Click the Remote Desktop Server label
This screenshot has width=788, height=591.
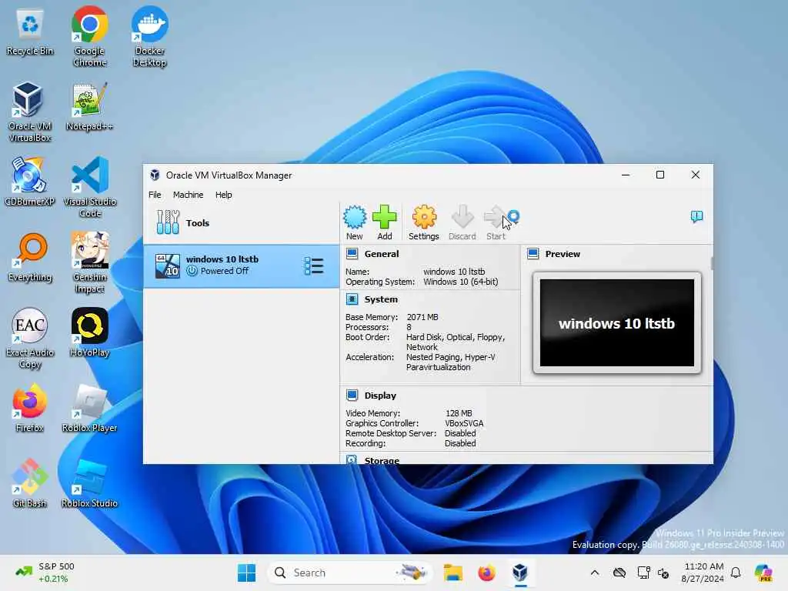[x=390, y=433]
